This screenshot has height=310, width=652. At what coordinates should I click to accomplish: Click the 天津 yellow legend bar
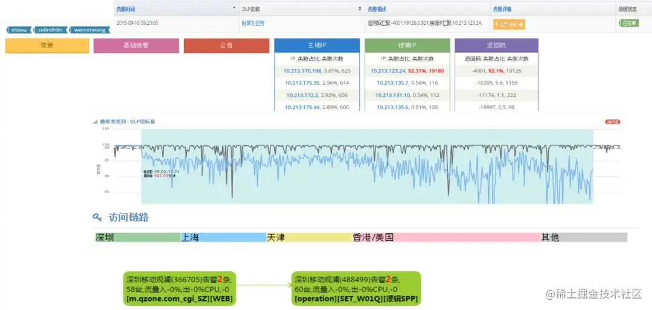(x=309, y=237)
